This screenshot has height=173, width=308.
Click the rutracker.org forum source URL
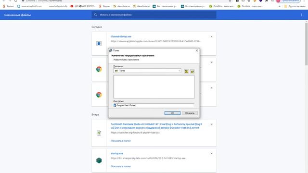point(135,133)
